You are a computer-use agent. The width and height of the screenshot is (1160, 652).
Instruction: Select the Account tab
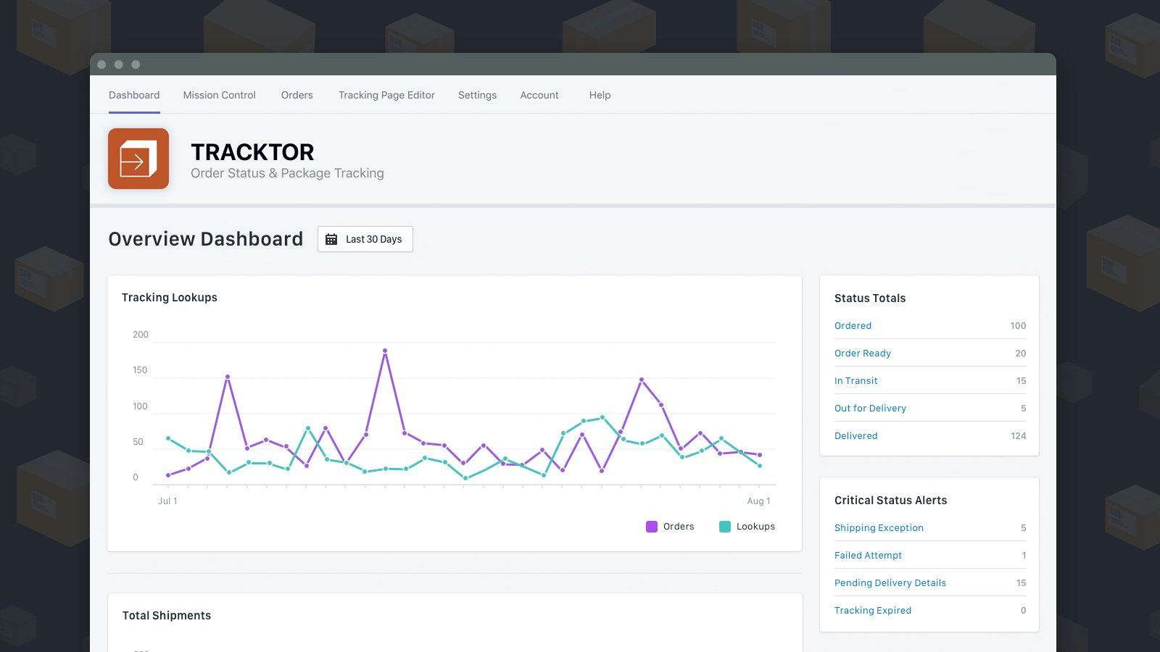point(539,95)
